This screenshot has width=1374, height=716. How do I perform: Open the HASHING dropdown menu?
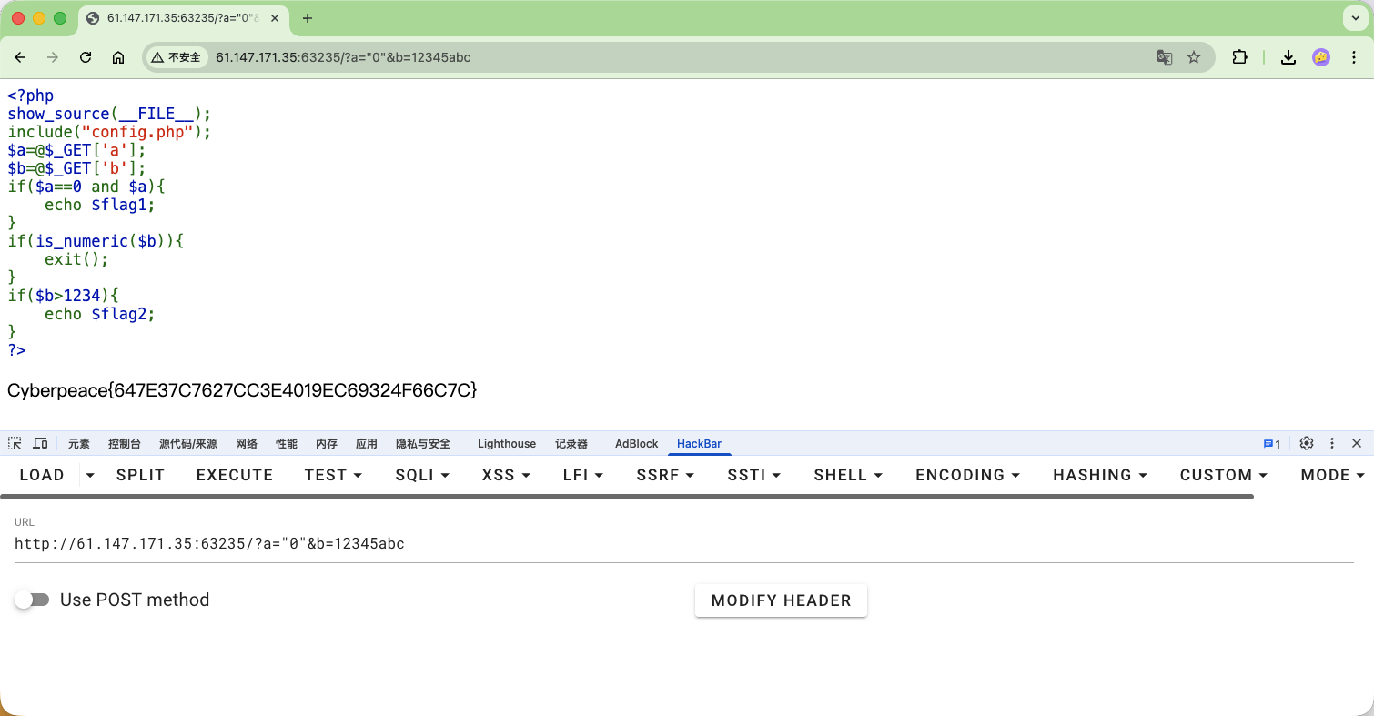[1099, 475]
